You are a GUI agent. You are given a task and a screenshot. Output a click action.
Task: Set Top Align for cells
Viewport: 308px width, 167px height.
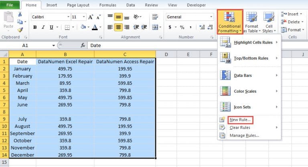pyautogui.click(x=110, y=17)
